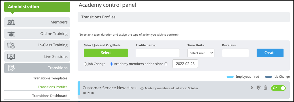This screenshot has width=294, height=102.
Task: Click the Administration header tab
Action: (x=37, y=7)
